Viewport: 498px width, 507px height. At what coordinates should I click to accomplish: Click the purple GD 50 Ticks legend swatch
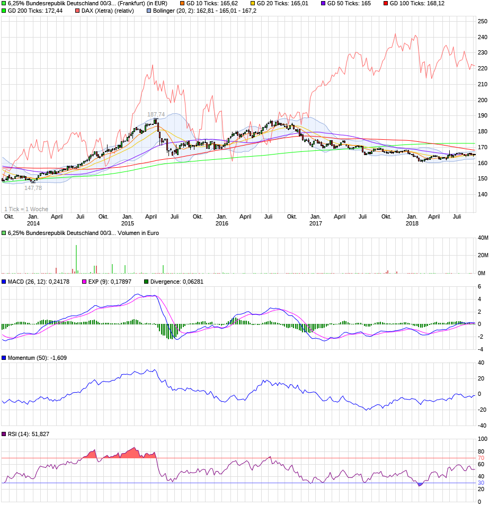click(323, 4)
